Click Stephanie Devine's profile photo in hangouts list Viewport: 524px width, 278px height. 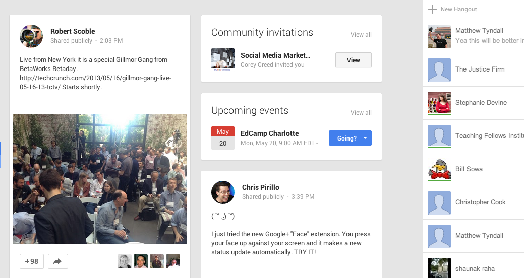(439, 103)
